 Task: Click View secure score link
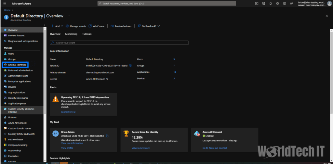[x=141, y=148]
